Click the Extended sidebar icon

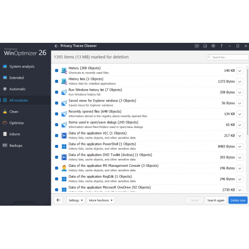point(5,78)
